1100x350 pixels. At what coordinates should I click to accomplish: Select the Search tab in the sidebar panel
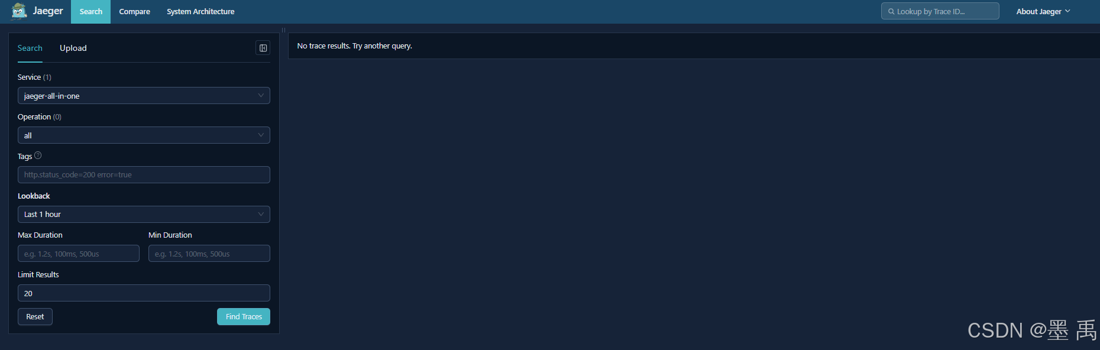pyautogui.click(x=30, y=48)
